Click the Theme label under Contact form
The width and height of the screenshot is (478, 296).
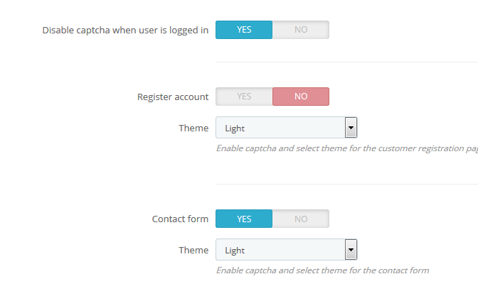pos(193,250)
